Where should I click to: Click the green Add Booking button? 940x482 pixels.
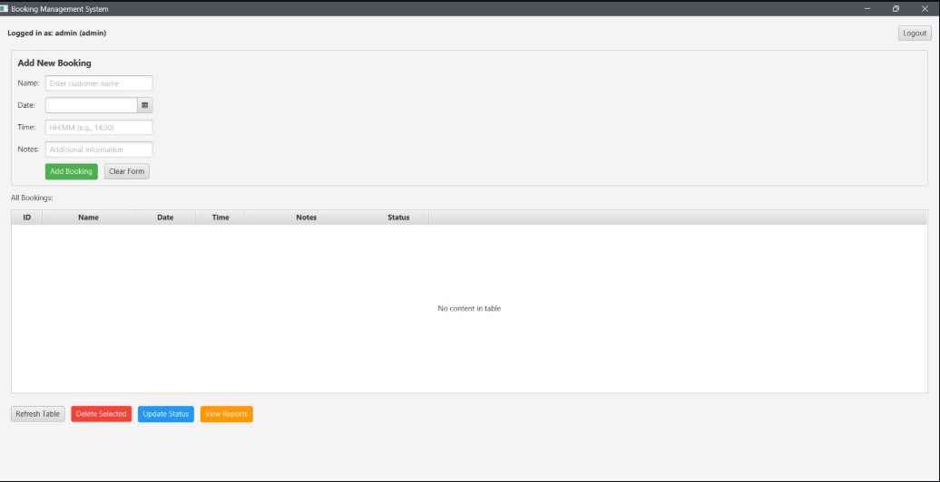coord(72,171)
